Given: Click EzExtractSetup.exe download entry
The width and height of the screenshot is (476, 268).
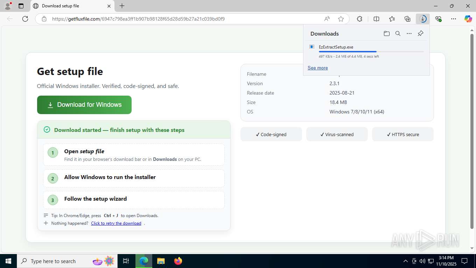Looking at the screenshot, I should [366, 51].
